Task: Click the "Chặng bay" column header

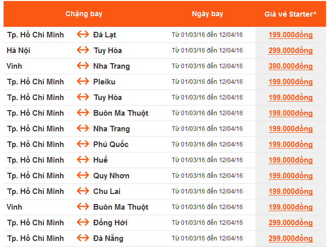Action: pos(84,14)
